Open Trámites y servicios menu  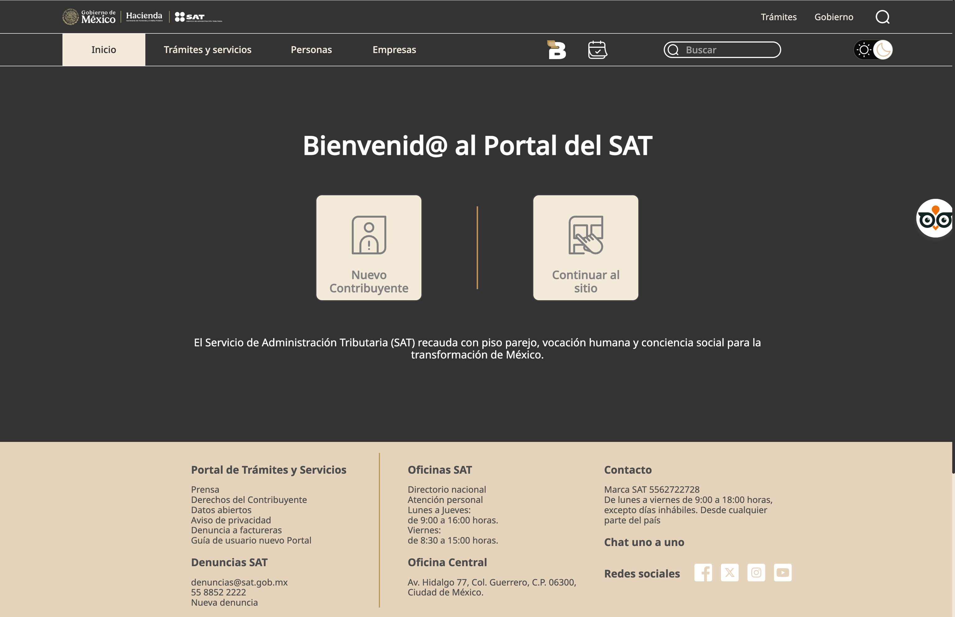point(207,50)
